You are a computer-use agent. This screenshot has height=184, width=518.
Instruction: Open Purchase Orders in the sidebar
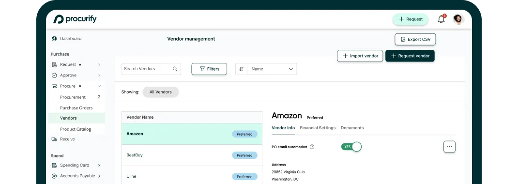pos(76,107)
